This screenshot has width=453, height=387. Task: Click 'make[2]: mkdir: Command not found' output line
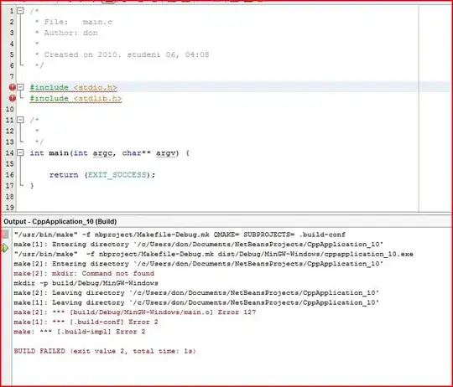(84, 273)
